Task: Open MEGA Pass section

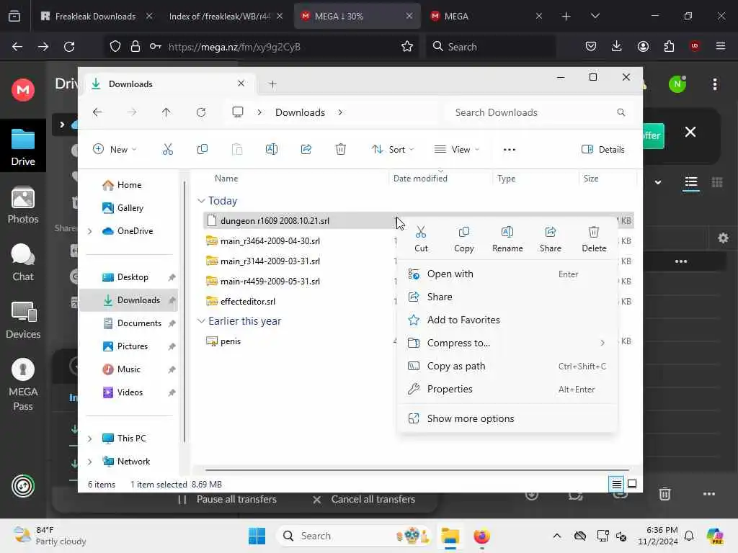Action: 23,385
